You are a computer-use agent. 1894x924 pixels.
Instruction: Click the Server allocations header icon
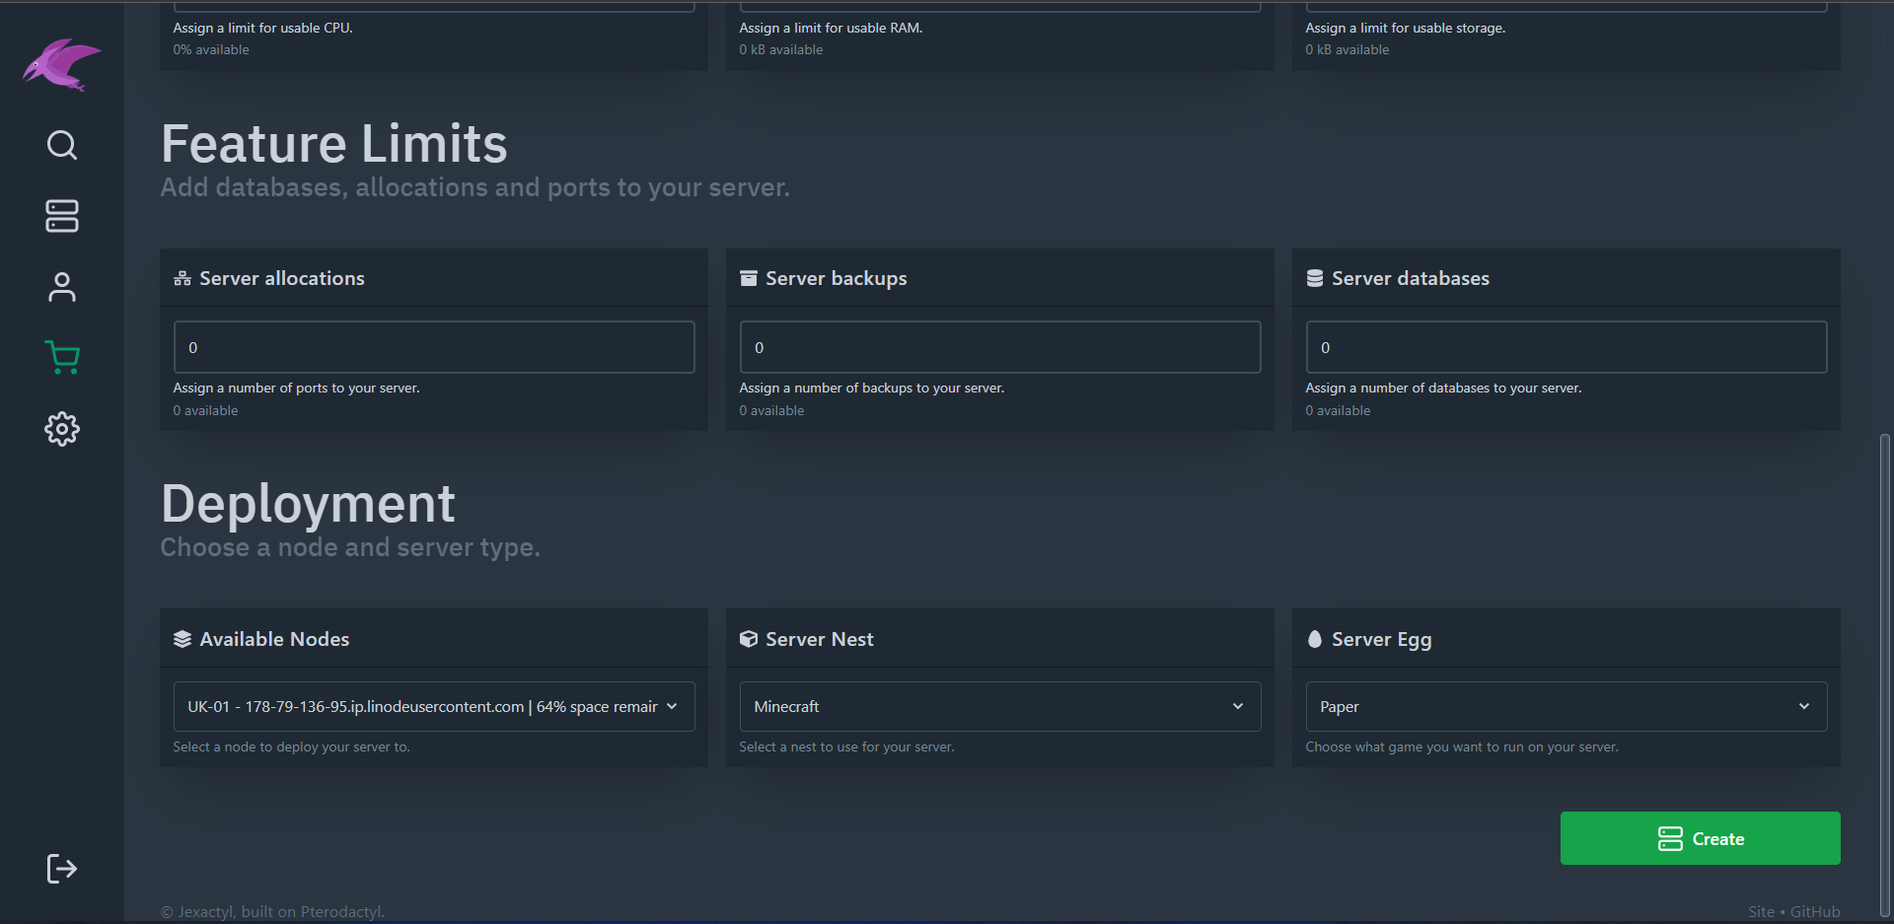click(182, 279)
